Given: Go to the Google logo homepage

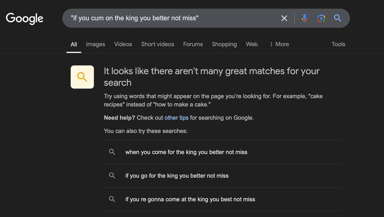Looking at the screenshot, I should [x=25, y=18].
